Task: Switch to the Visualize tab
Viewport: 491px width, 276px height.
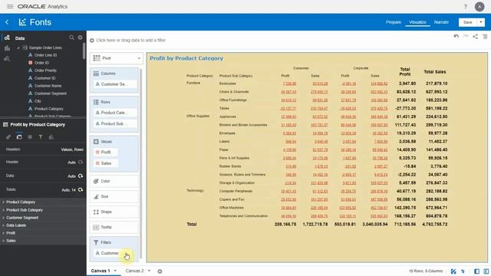Action: (417, 22)
